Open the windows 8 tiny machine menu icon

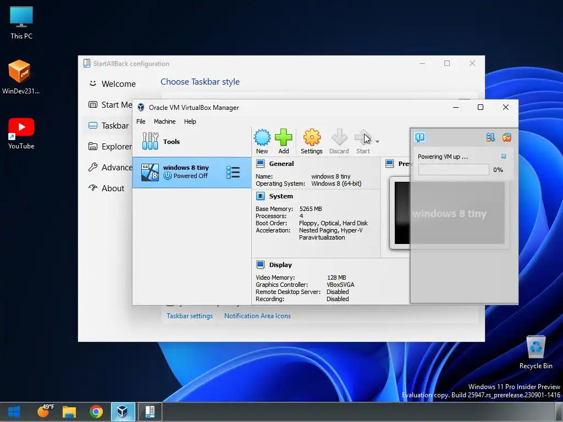233,172
